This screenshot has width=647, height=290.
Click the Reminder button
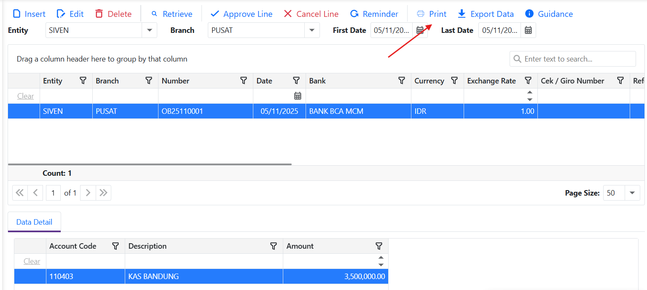tap(374, 14)
